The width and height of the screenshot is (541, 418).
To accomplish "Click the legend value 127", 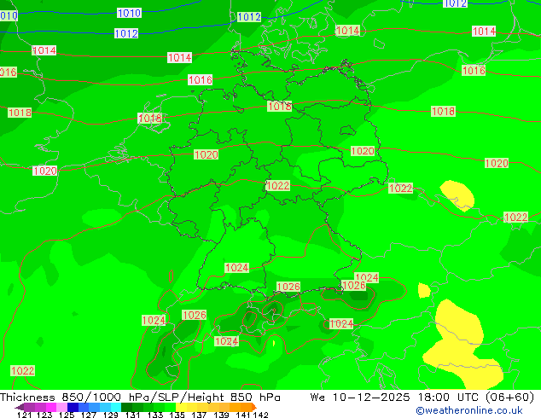I will tap(89, 415).
